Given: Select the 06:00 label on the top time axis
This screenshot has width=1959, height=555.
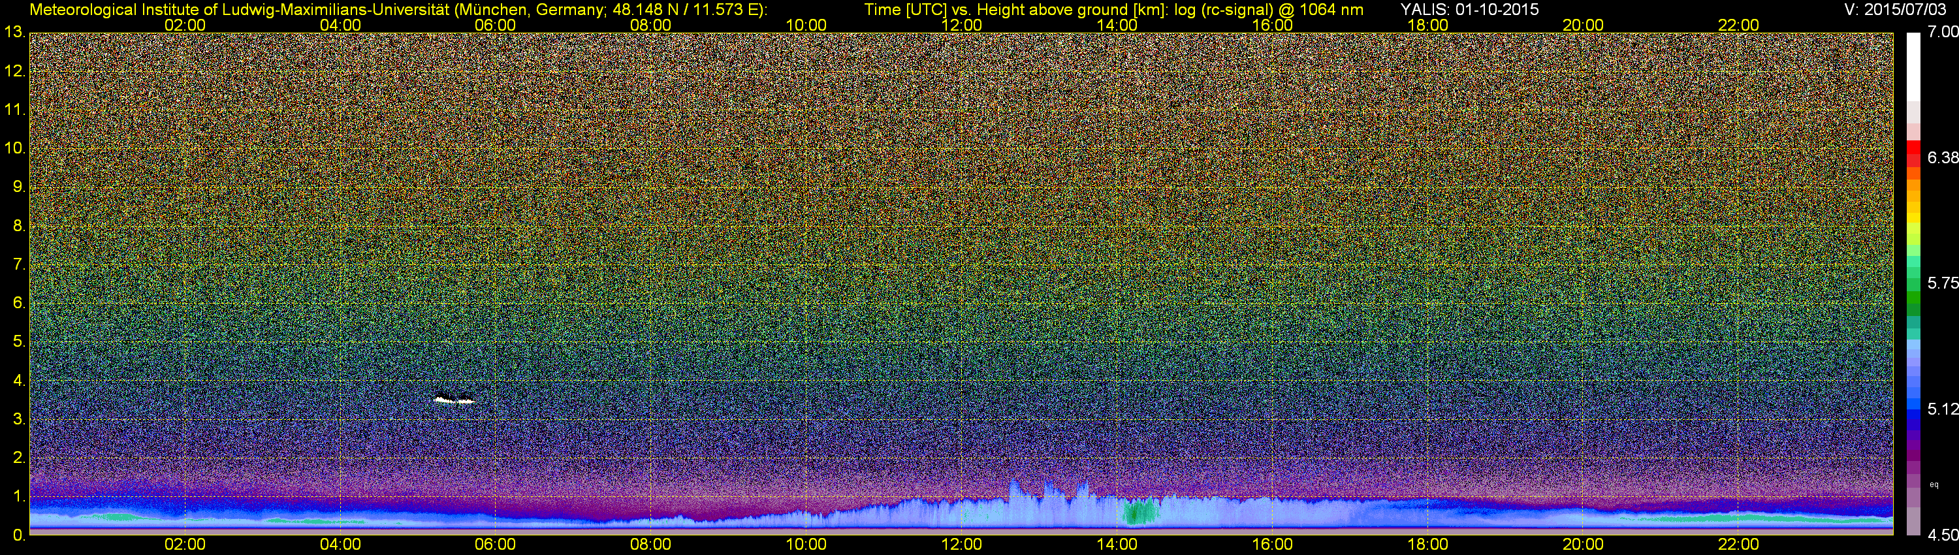Looking at the screenshot, I should tap(495, 25).
